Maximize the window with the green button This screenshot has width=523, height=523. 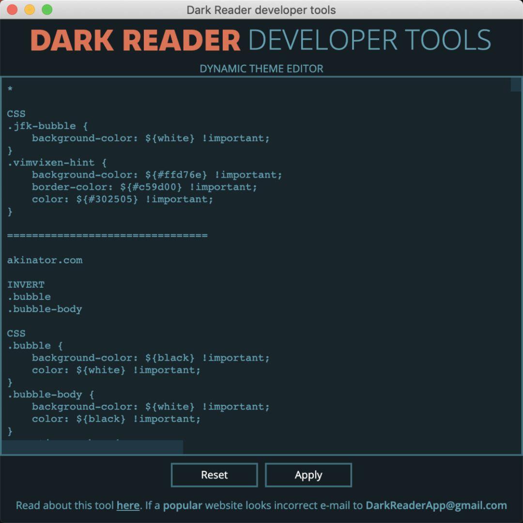click(47, 10)
